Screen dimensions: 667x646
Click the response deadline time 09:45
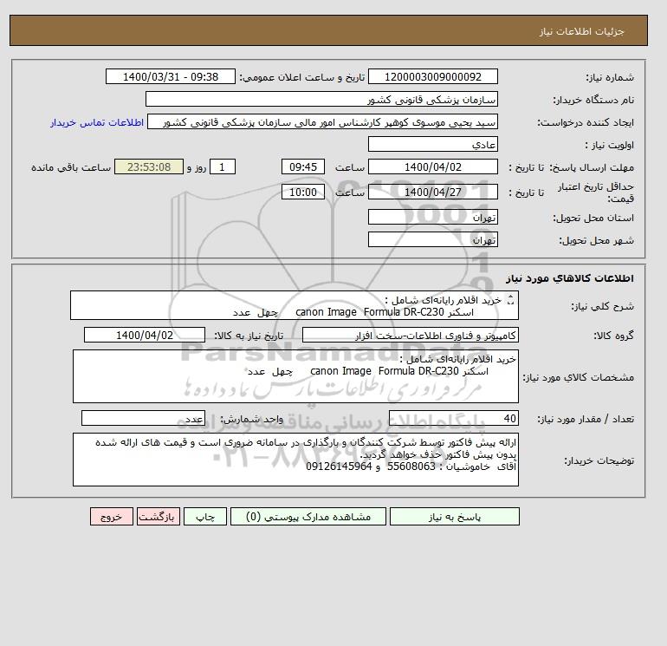tap(303, 167)
